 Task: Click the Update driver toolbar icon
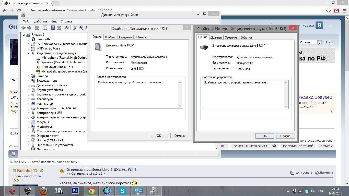(75, 28)
